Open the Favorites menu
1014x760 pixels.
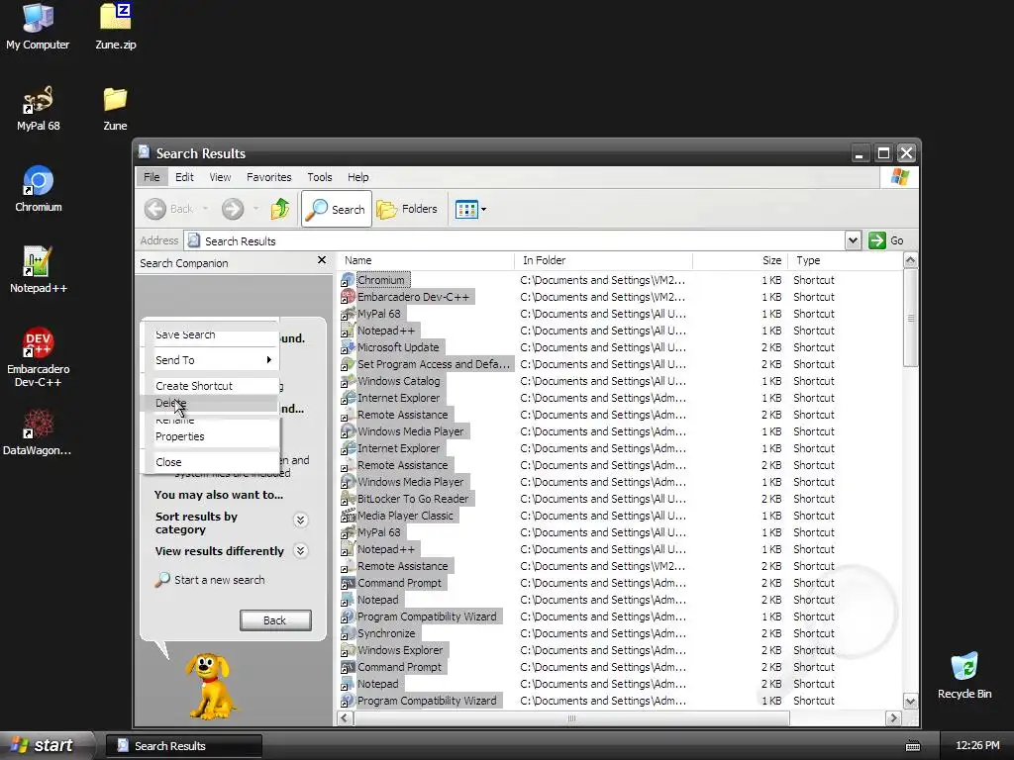coord(269,177)
